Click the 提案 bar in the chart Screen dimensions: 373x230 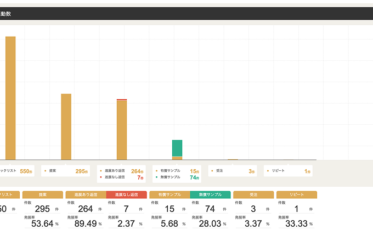(66, 127)
